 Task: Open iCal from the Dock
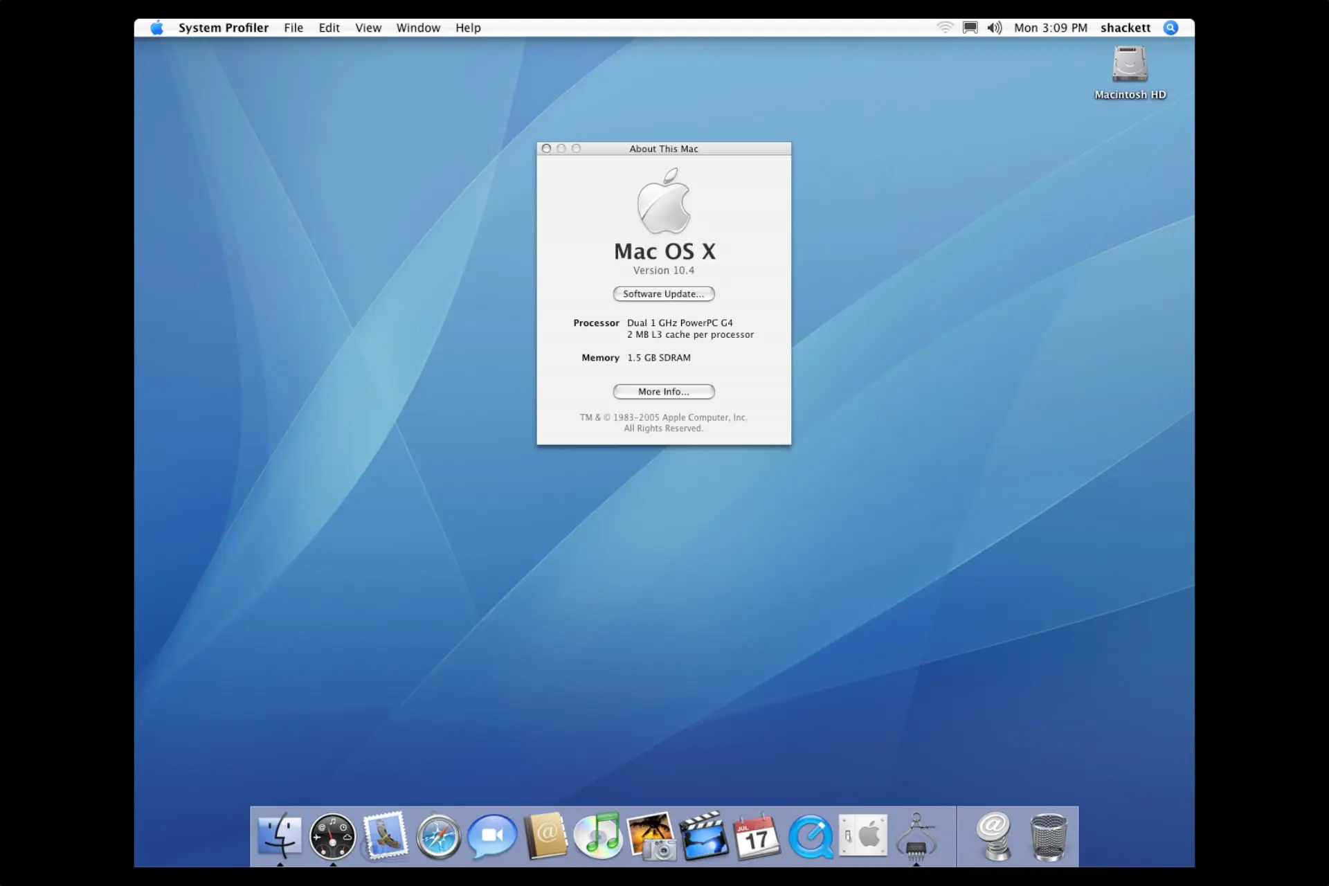(x=757, y=836)
